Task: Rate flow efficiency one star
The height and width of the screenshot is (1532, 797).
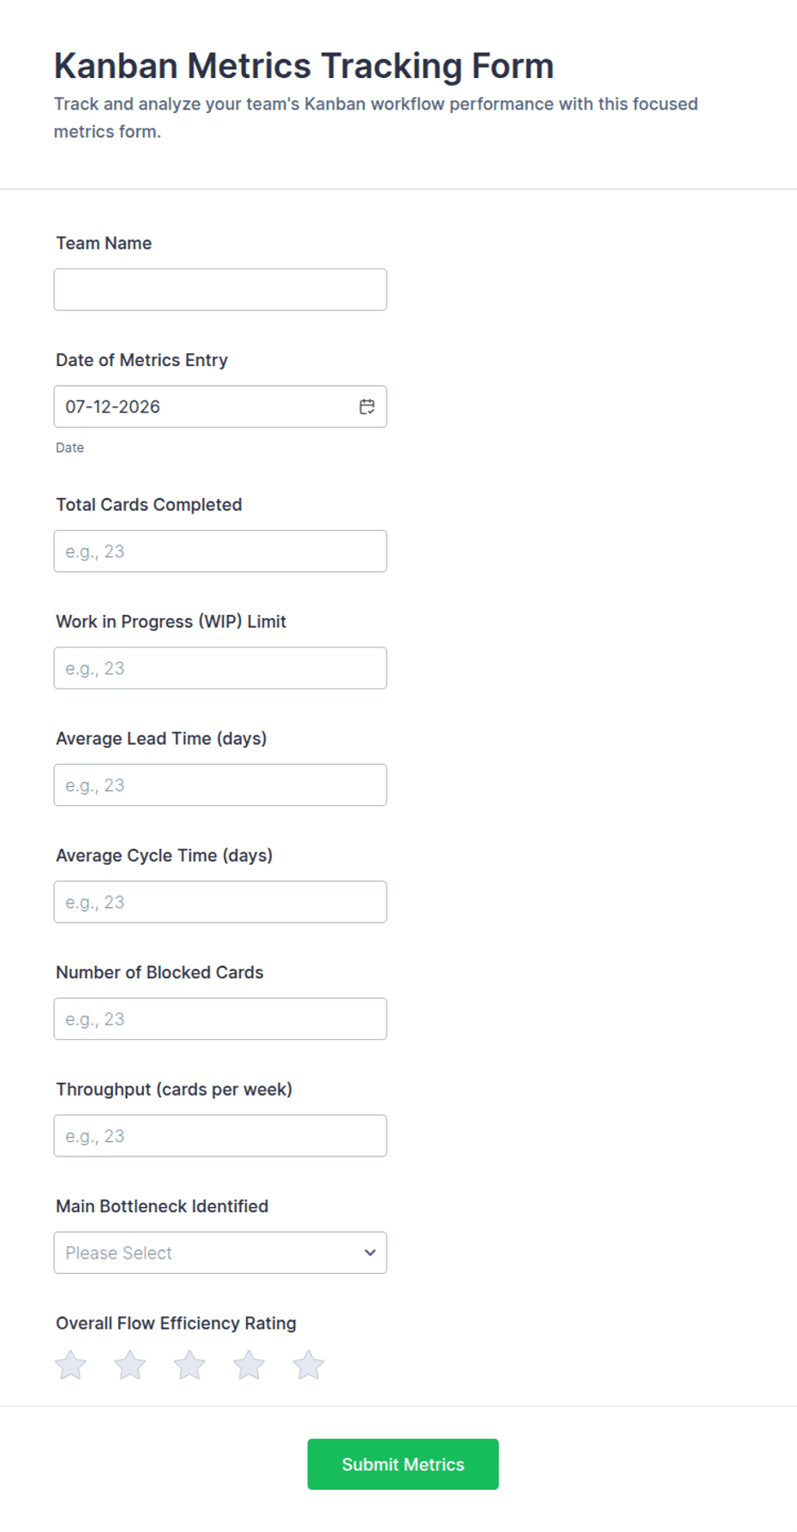Action: click(71, 1365)
